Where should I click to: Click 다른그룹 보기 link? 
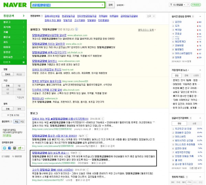(196, 168)
